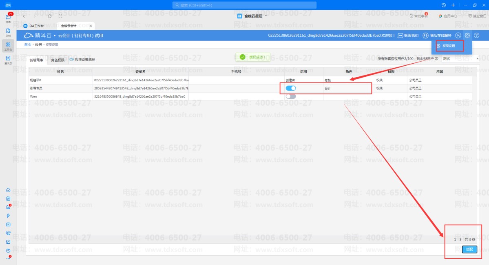Open the 权限设置流程 video guide link

pyautogui.click(x=84, y=60)
